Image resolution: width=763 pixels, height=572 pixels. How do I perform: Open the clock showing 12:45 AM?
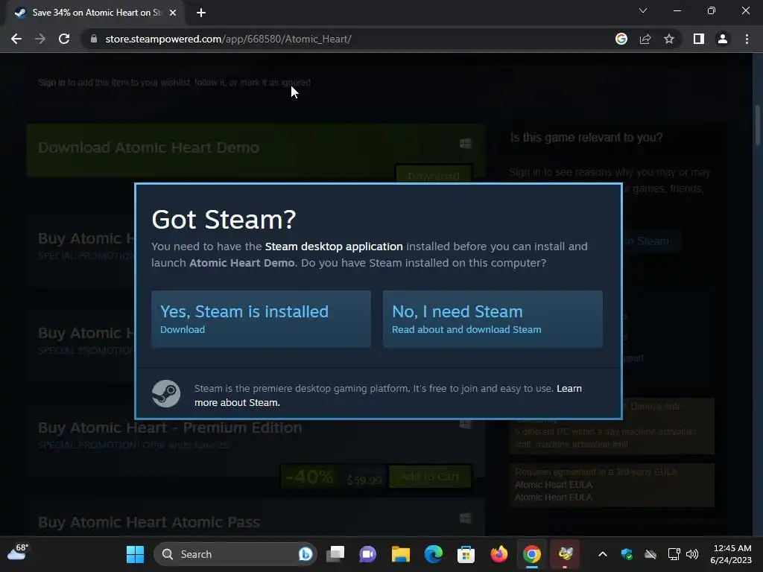pos(731,554)
